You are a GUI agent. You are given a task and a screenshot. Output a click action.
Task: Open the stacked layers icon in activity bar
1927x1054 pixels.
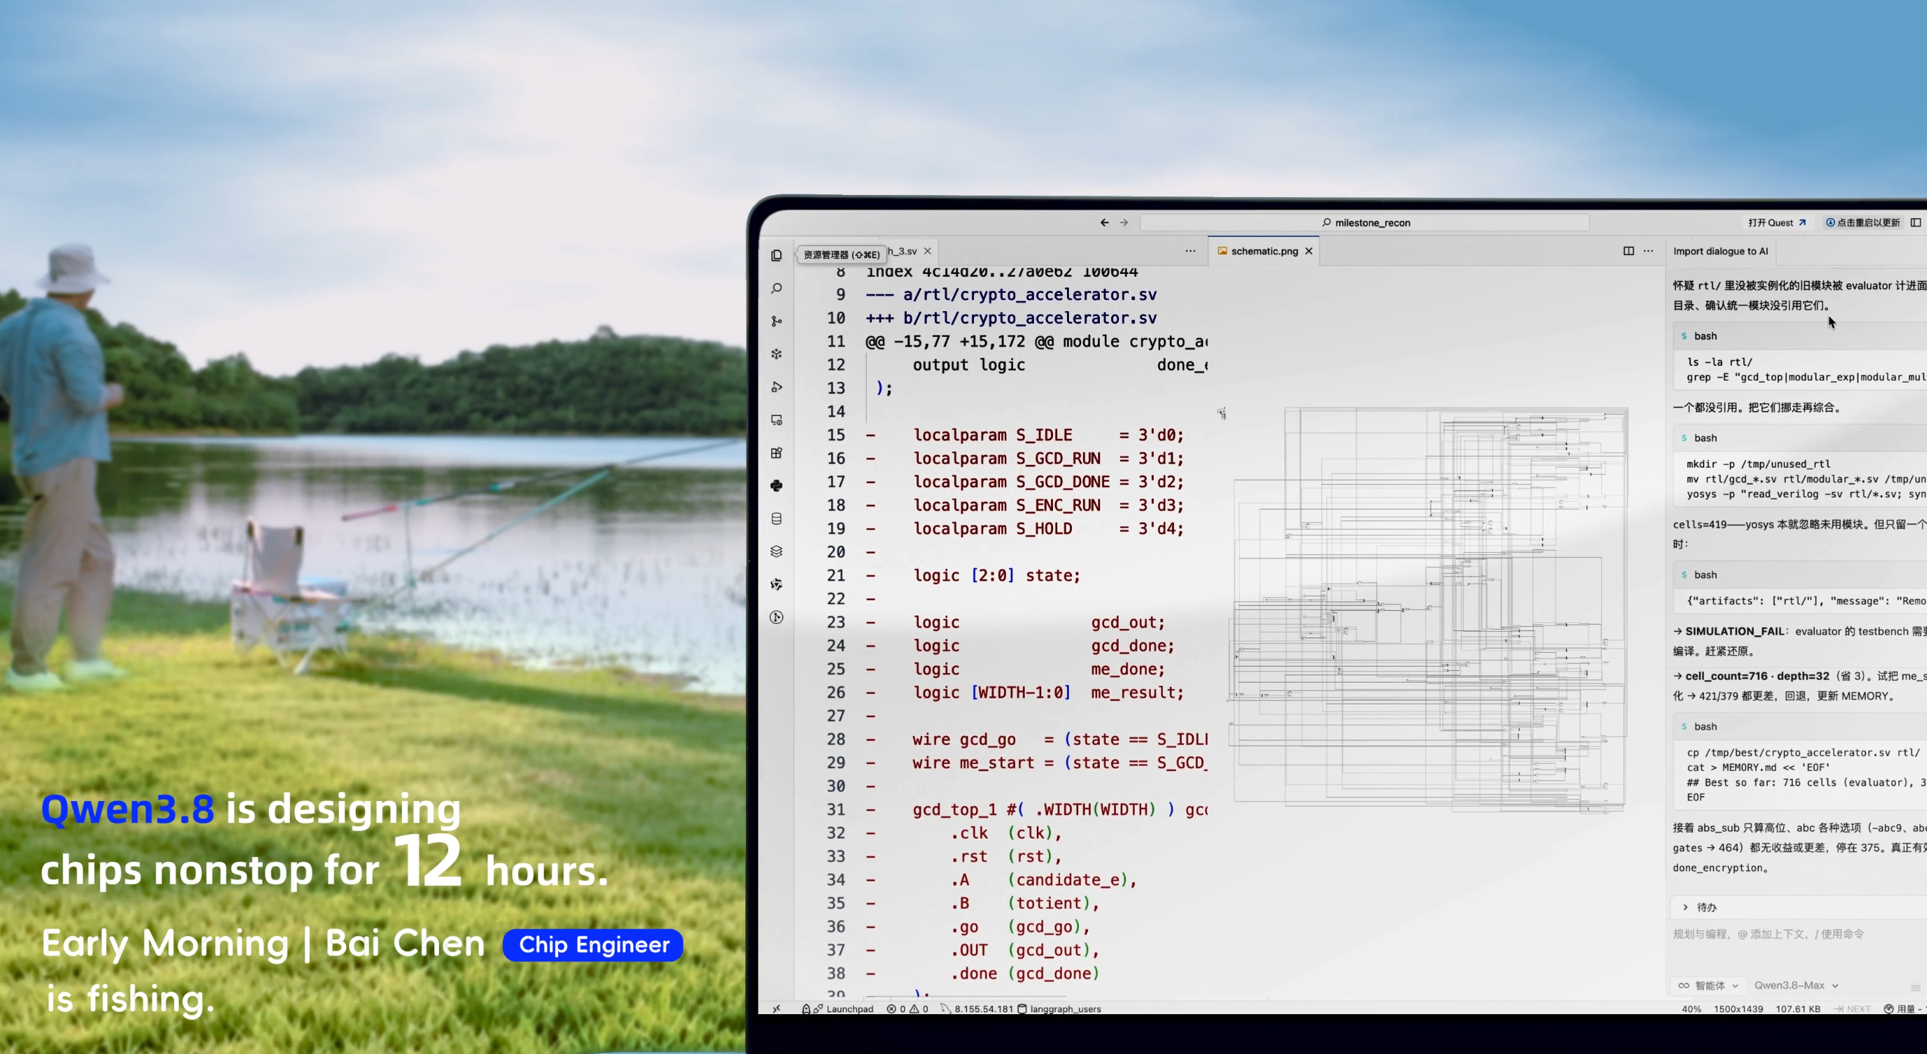coord(777,551)
